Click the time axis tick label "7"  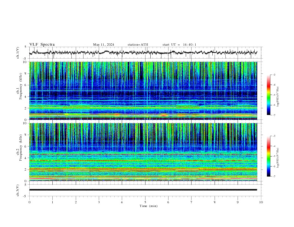[192, 202]
